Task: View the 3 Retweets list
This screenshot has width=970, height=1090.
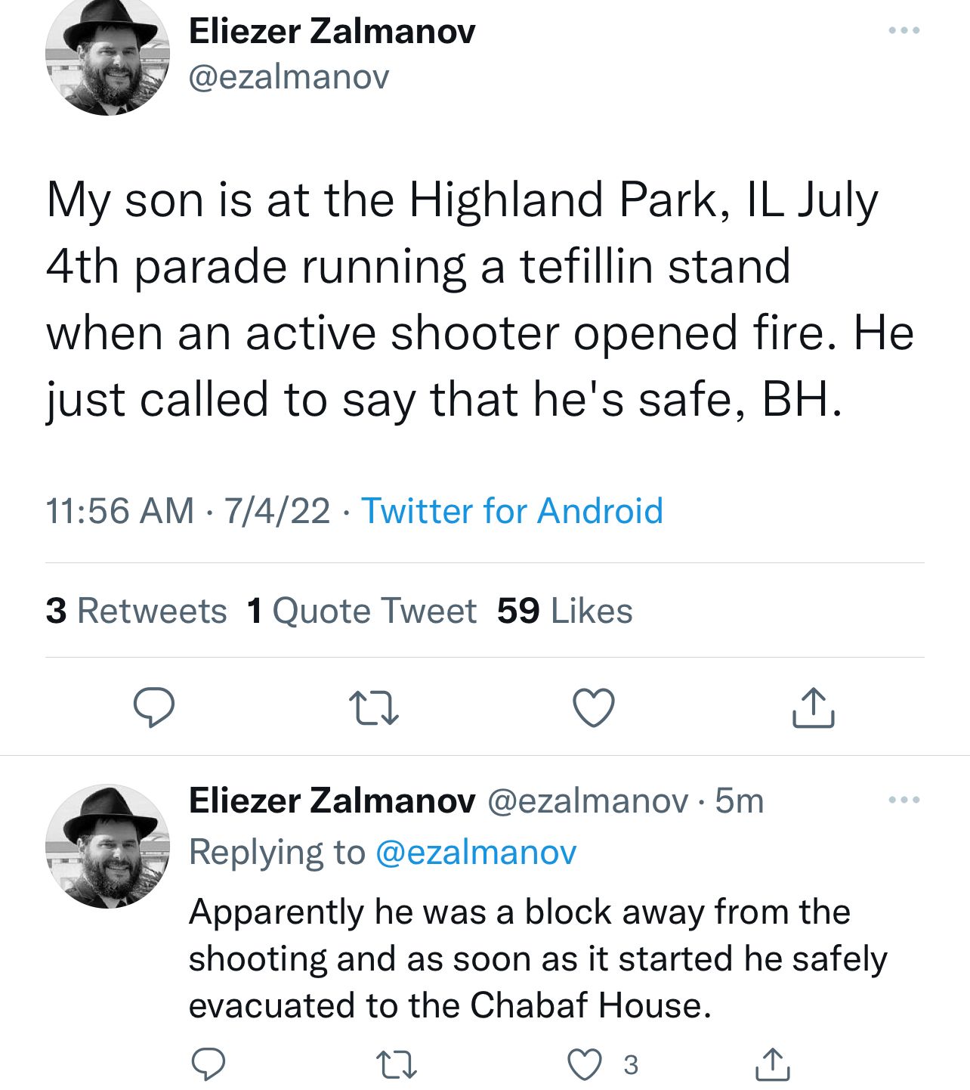Action: coord(136,611)
